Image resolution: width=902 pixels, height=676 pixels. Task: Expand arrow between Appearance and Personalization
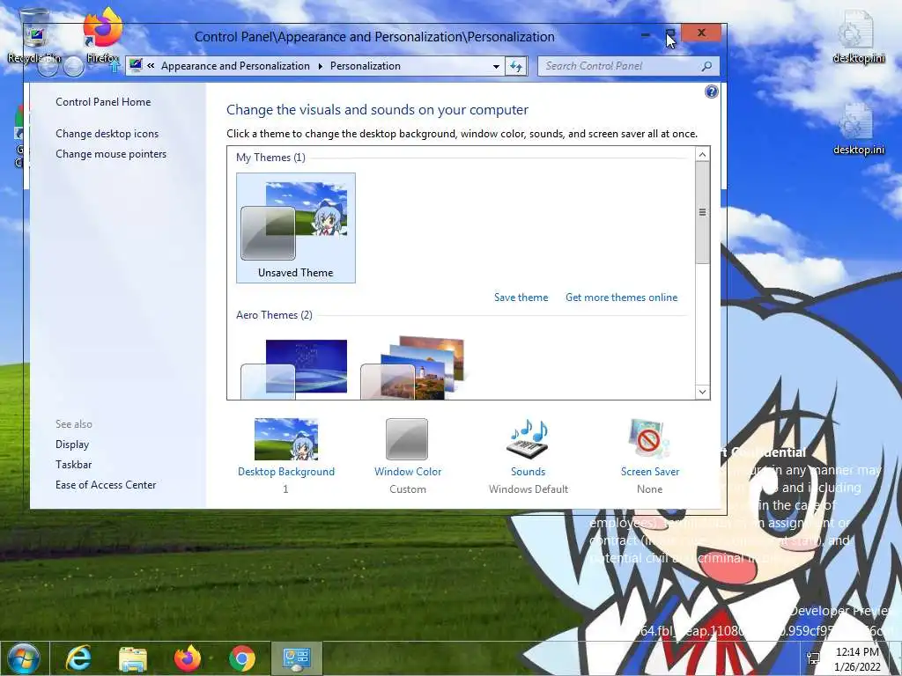321,66
